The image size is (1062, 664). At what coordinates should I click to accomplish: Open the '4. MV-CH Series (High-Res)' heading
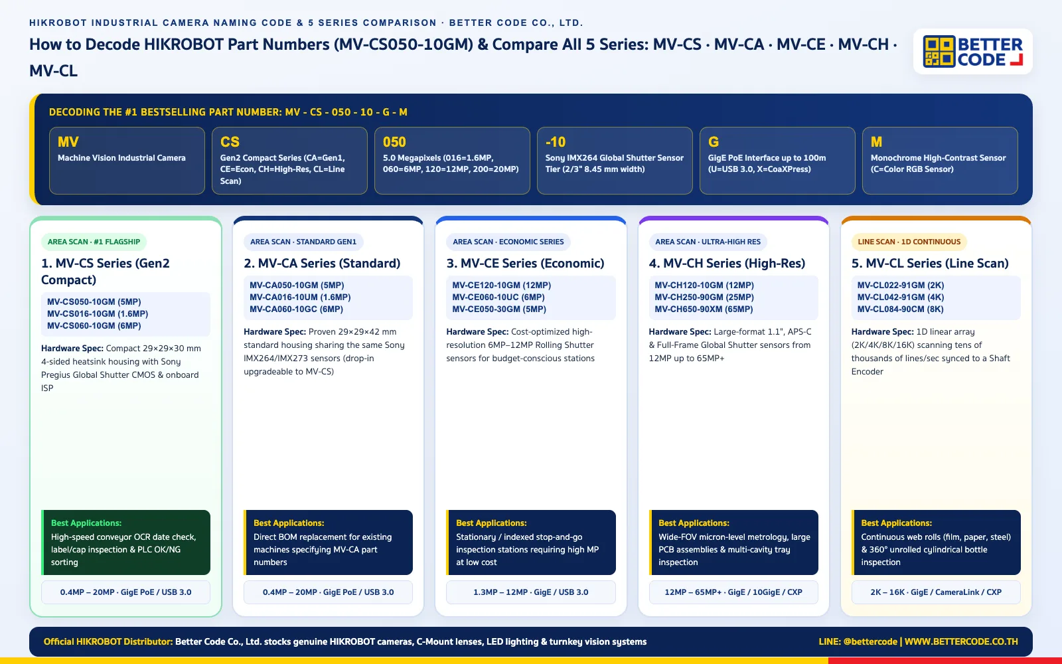click(727, 264)
